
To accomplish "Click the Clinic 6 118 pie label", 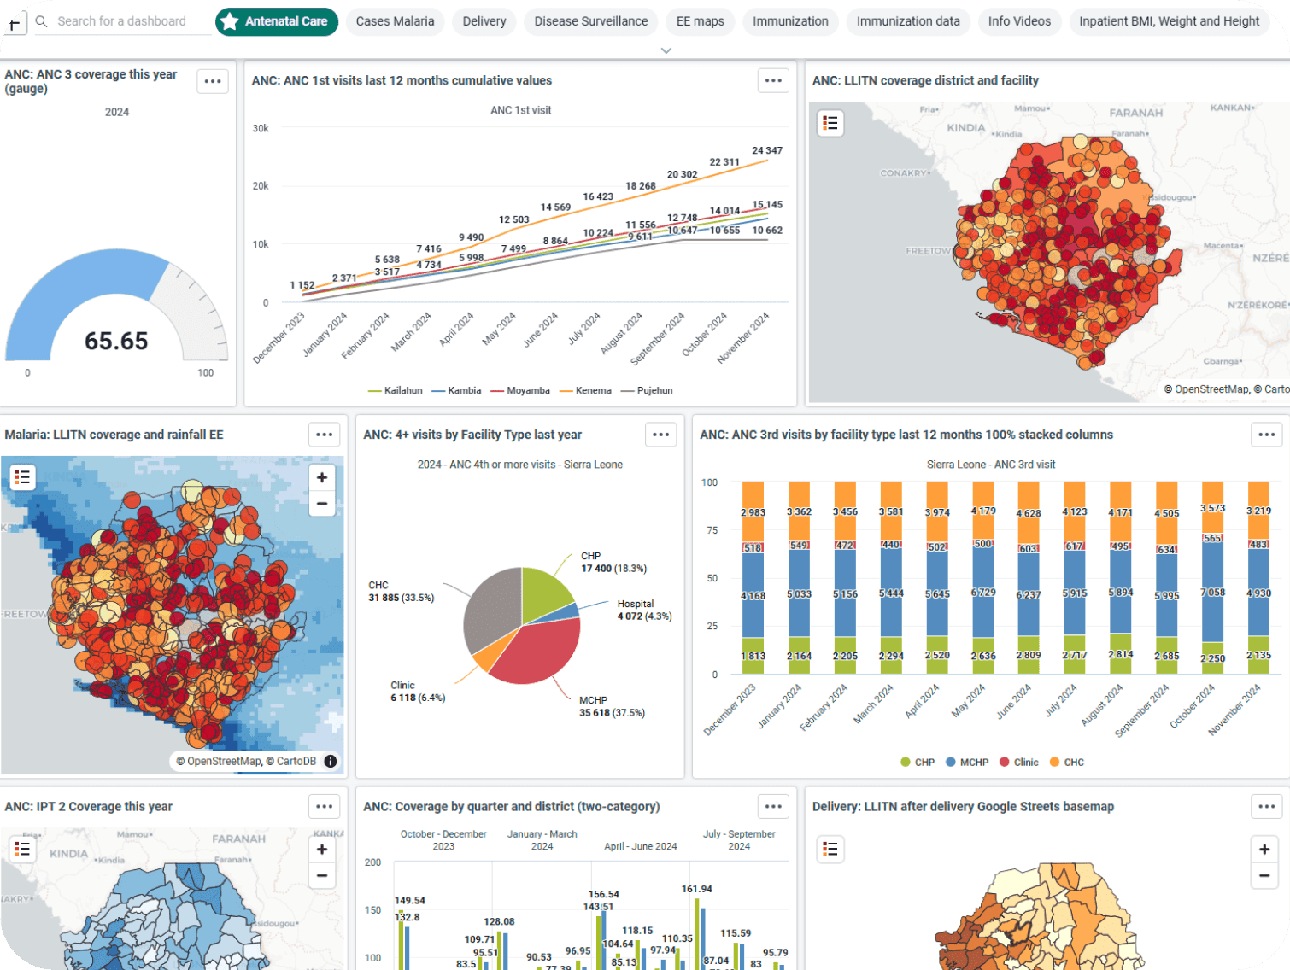I will pyautogui.click(x=418, y=692).
